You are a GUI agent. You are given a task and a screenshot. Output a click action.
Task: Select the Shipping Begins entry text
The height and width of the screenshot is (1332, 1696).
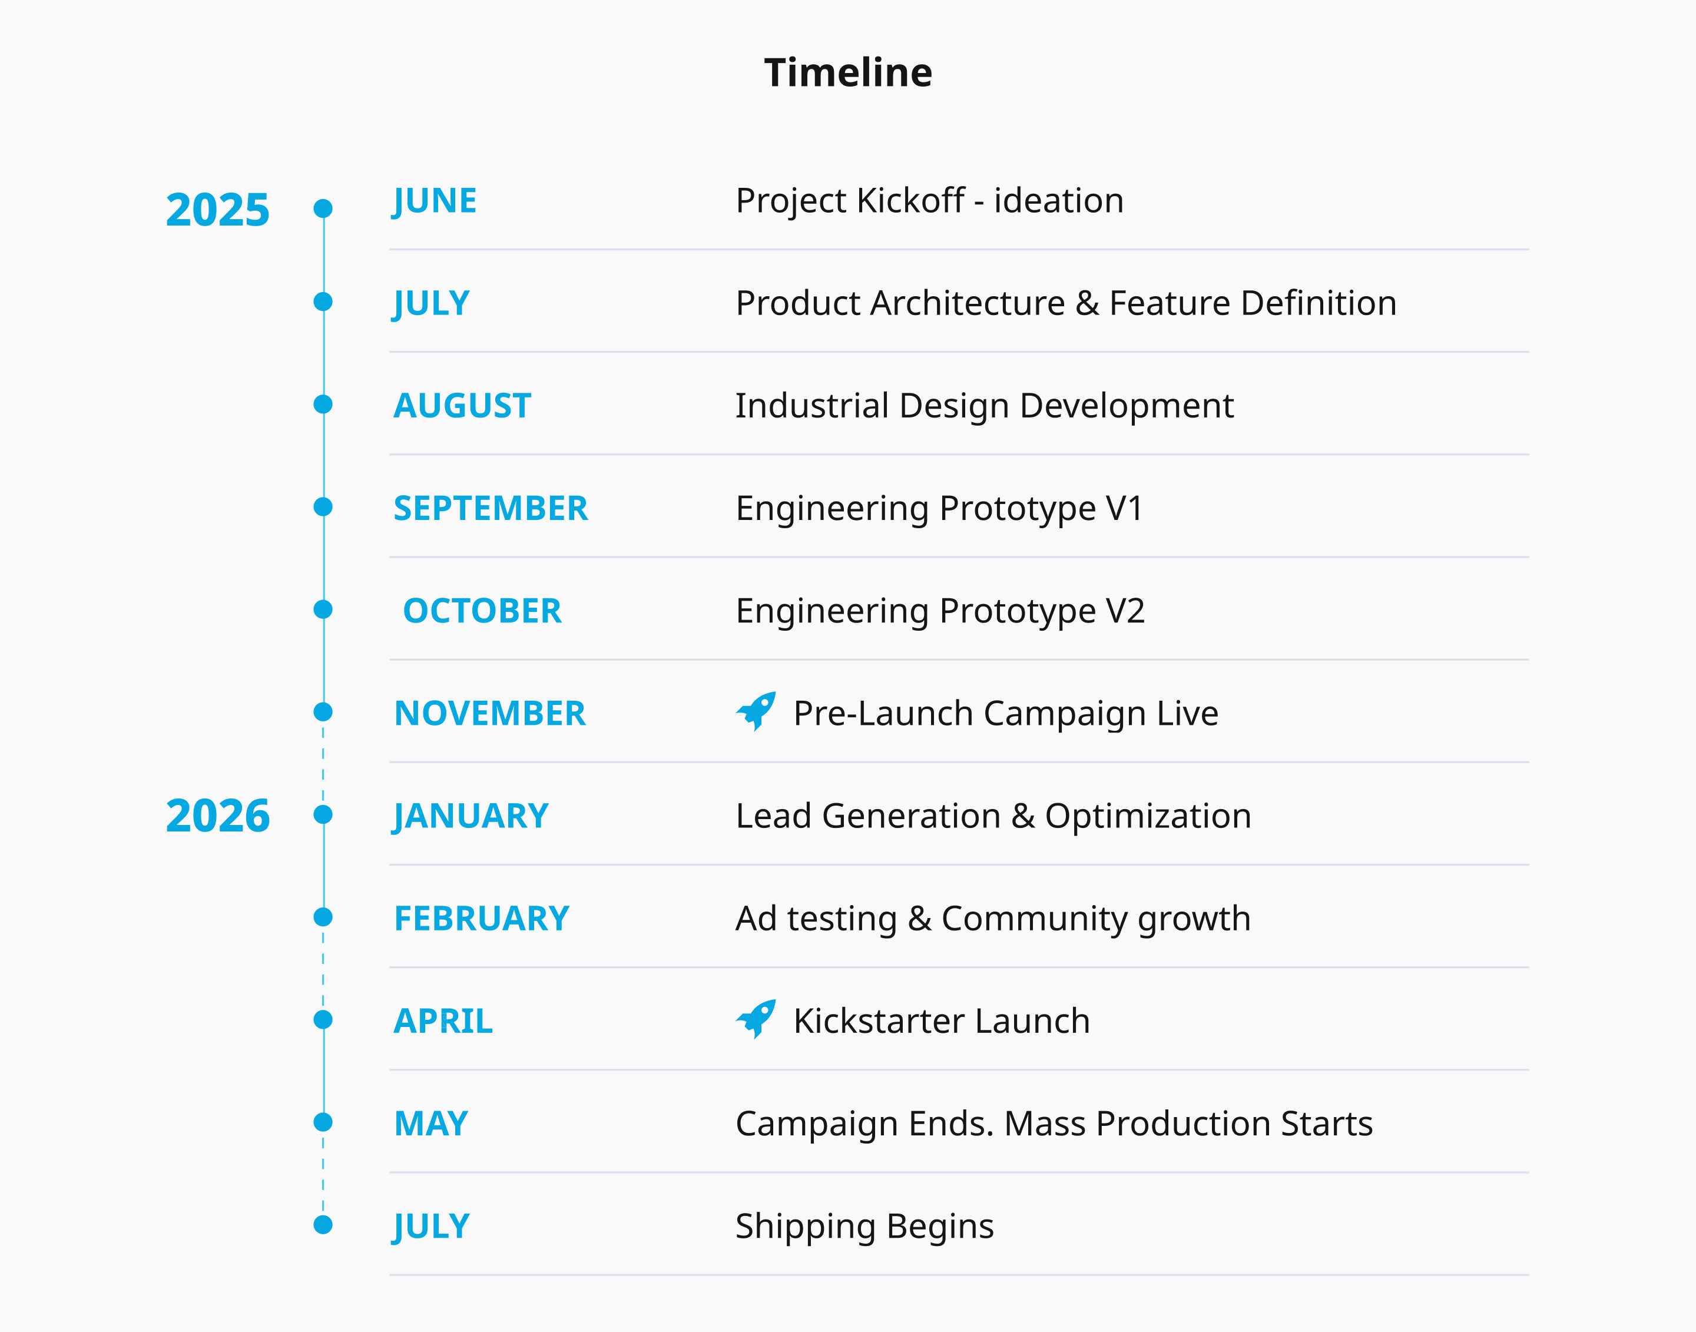tap(864, 1226)
